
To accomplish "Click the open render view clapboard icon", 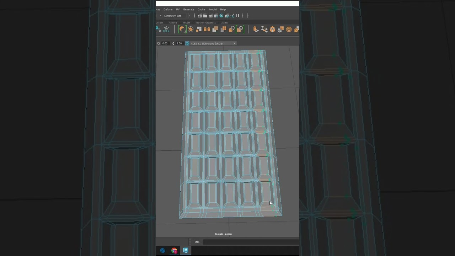I will click(200, 16).
